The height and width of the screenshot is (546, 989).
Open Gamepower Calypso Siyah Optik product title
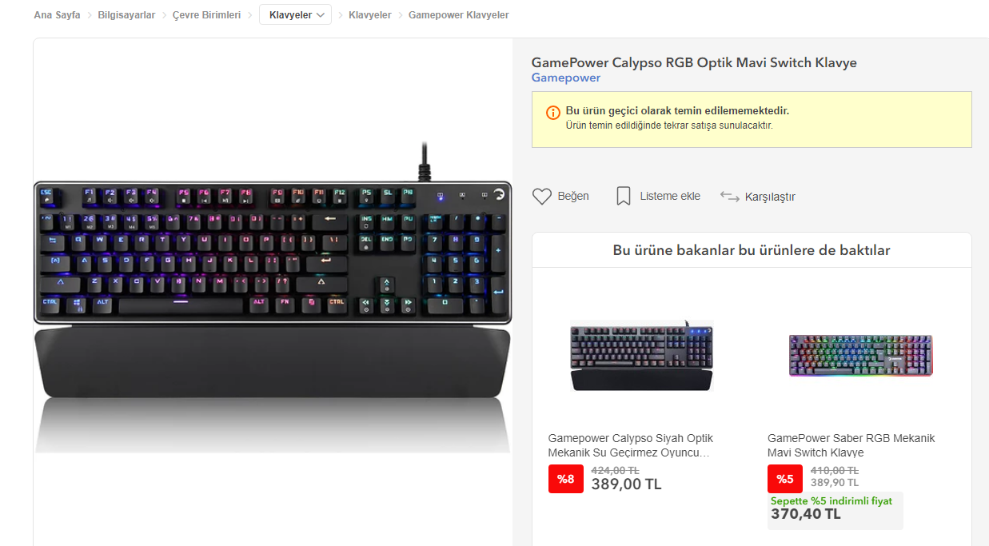[x=631, y=445]
